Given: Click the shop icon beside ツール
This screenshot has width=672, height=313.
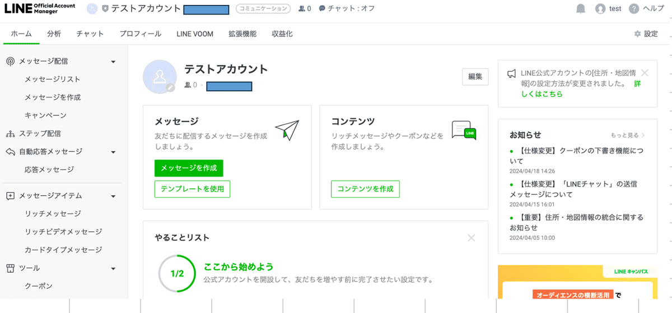Looking at the screenshot, I should pyautogui.click(x=10, y=268).
